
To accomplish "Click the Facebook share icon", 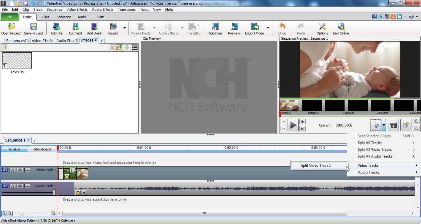I will (x=375, y=17).
